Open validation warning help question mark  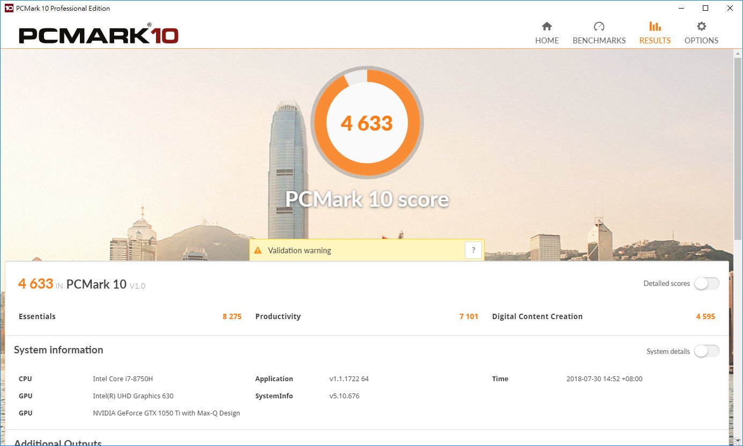(x=473, y=250)
